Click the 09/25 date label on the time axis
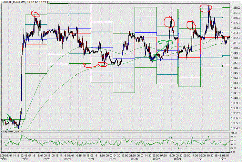 point(113,159)
